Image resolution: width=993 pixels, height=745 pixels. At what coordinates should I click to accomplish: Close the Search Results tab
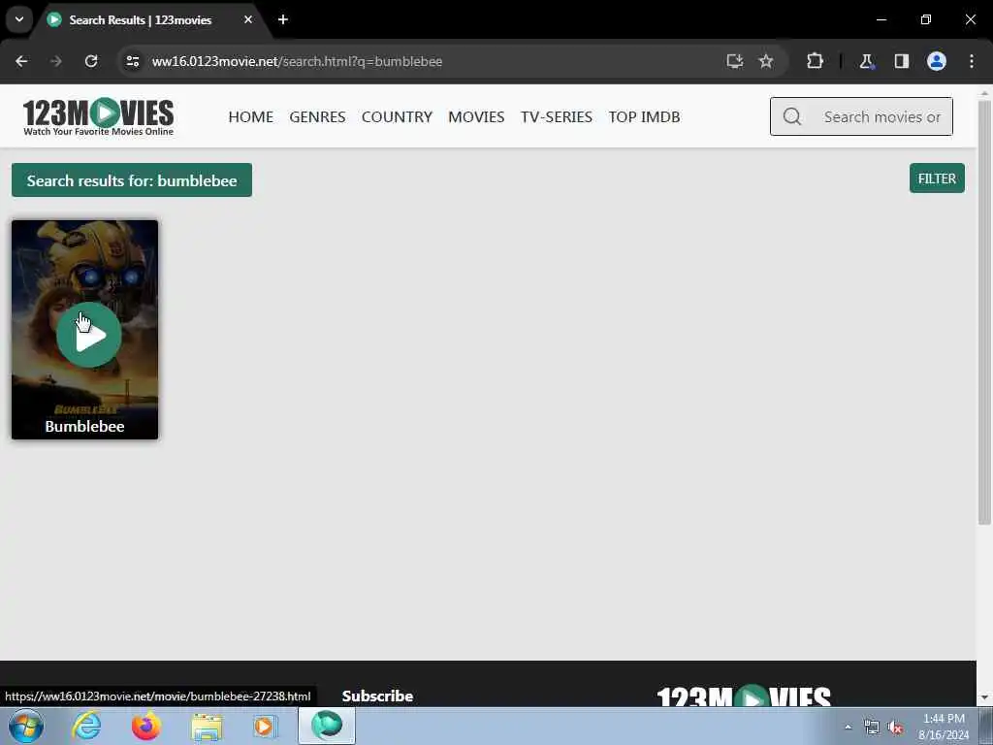pos(248,19)
